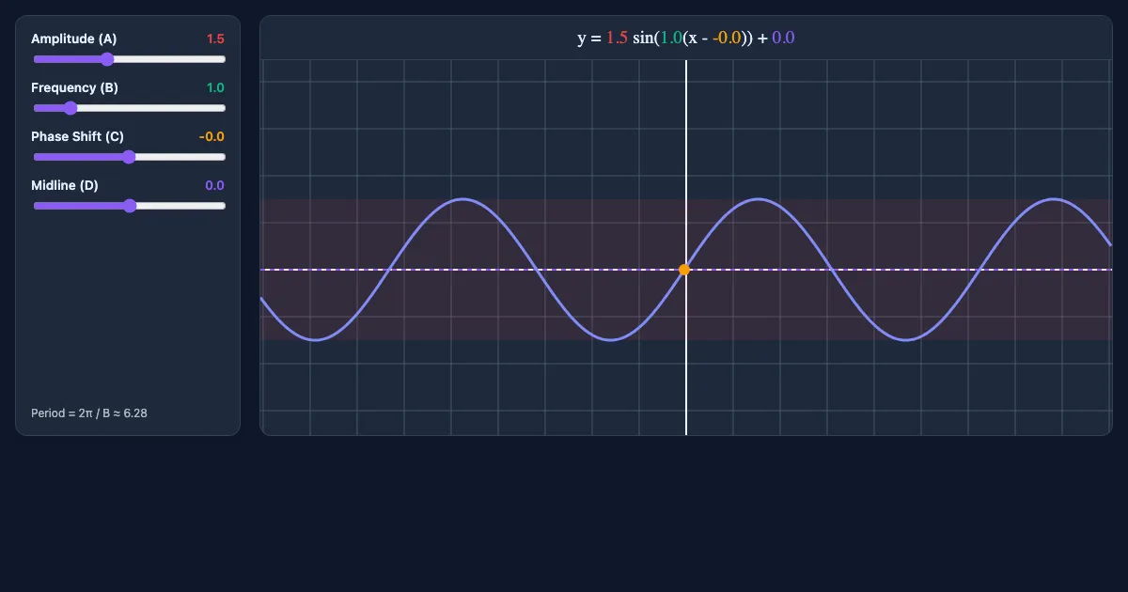
Task: Click the green frequency value 1.0 in sidebar
Action: [215, 87]
